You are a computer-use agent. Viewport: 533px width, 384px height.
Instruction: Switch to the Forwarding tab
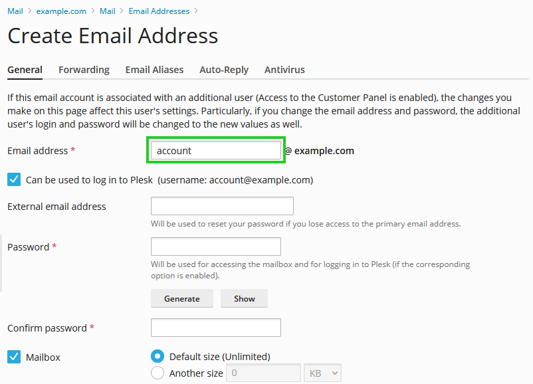pyautogui.click(x=84, y=70)
